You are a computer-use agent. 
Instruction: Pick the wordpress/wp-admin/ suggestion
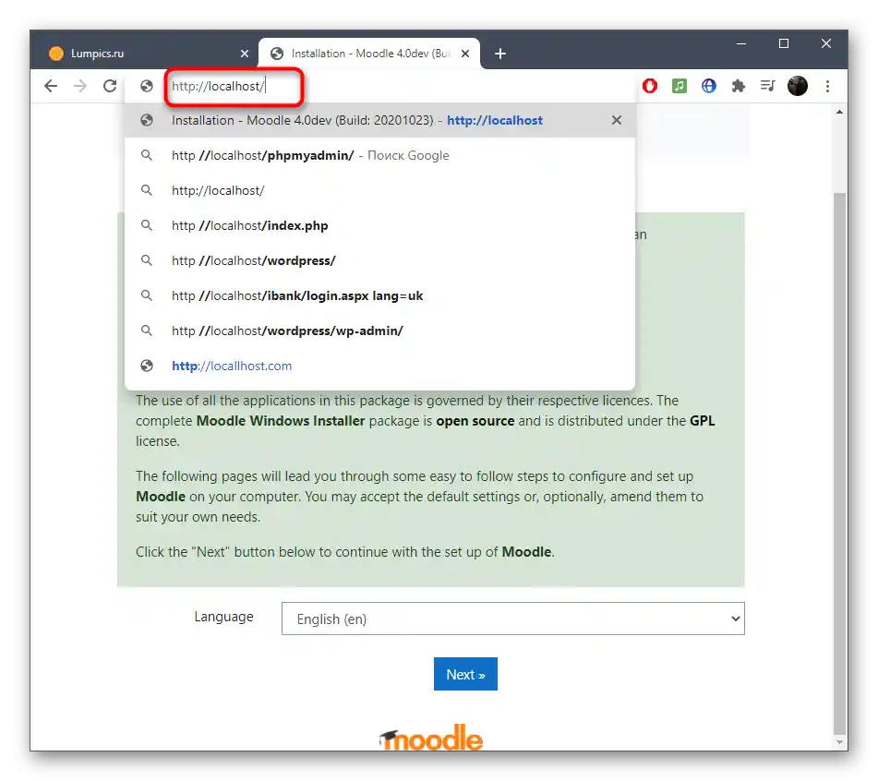tap(379, 330)
